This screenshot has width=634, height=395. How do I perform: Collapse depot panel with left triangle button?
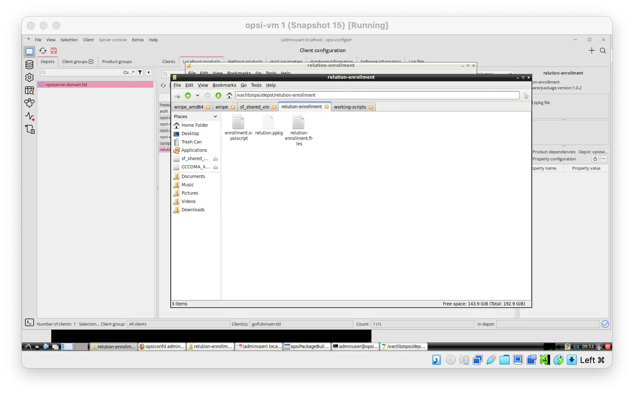pyautogui.click(x=149, y=72)
